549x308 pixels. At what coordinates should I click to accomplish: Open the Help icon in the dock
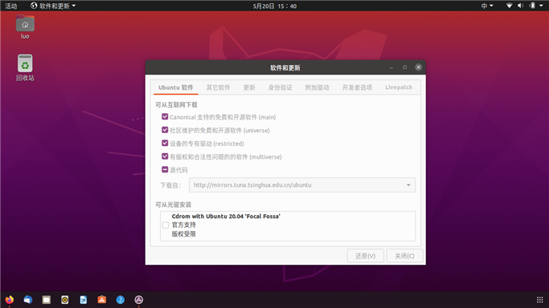(x=120, y=300)
